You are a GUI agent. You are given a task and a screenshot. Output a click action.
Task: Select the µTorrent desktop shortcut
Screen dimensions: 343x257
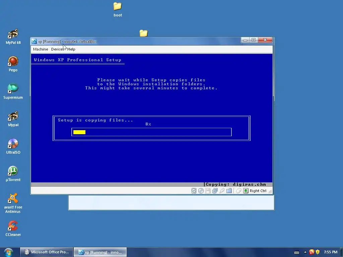13,174
